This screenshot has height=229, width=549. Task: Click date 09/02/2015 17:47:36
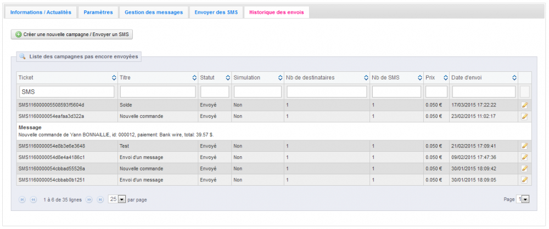[474, 157]
